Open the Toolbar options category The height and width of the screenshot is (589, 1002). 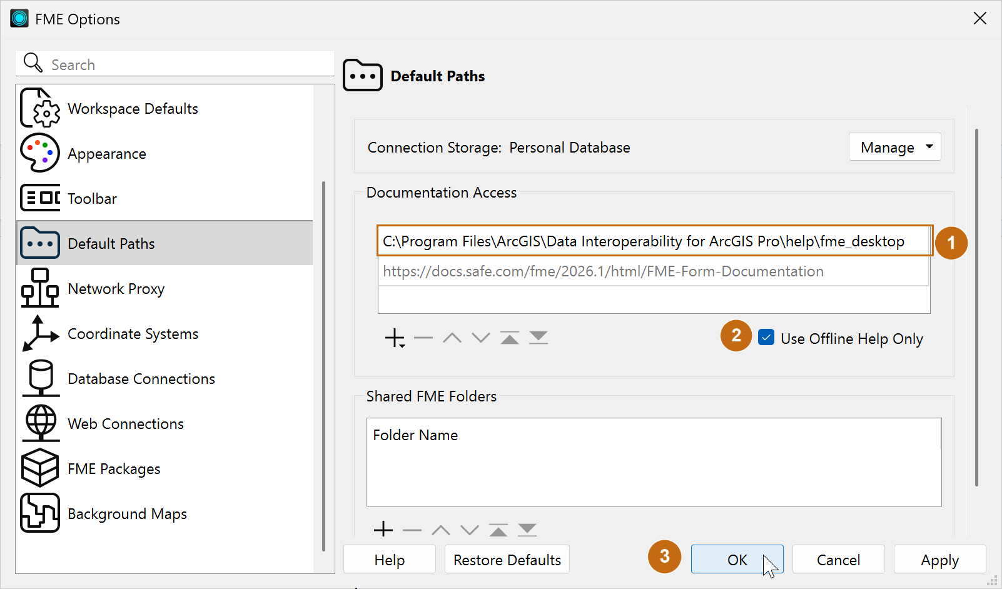pos(164,198)
